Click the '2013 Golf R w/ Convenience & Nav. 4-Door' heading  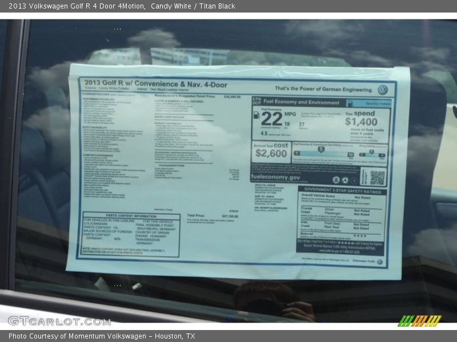[x=156, y=84]
